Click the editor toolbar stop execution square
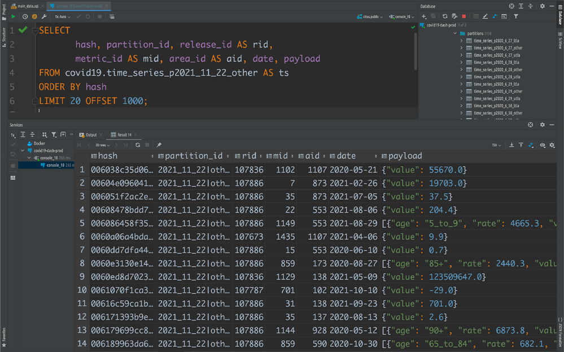The height and width of the screenshot is (352, 564). [x=99, y=16]
